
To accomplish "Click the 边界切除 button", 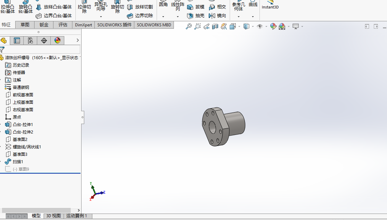I will pyautogui.click(x=140, y=16).
